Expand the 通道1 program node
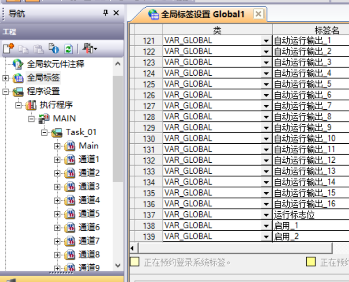Screen dimensions: 349x282 click(x=58, y=160)
